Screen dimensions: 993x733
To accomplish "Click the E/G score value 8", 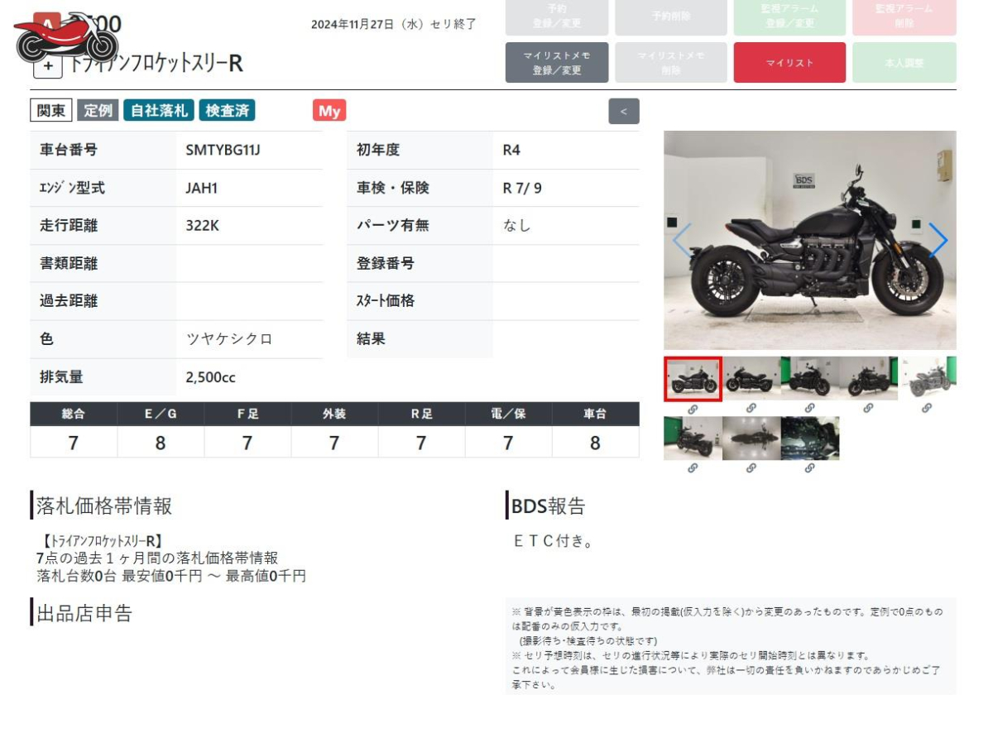I will click(161, 443).
